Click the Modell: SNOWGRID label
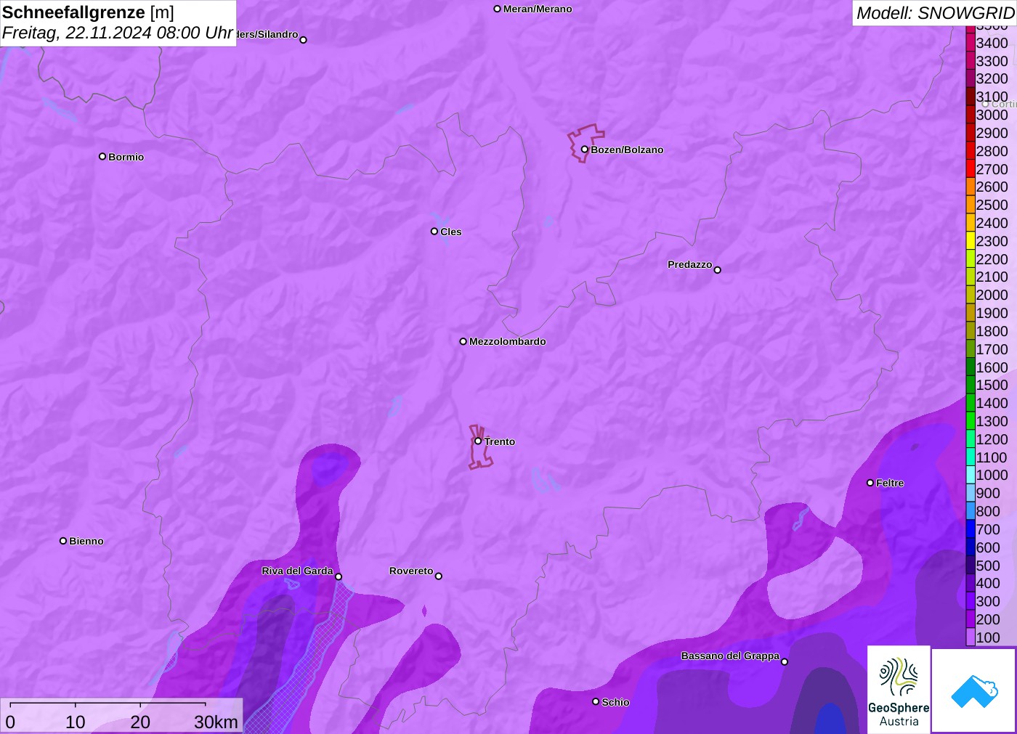Image resolution: width=1017 pixels, height=734 pixels. [x=935, y=13]
